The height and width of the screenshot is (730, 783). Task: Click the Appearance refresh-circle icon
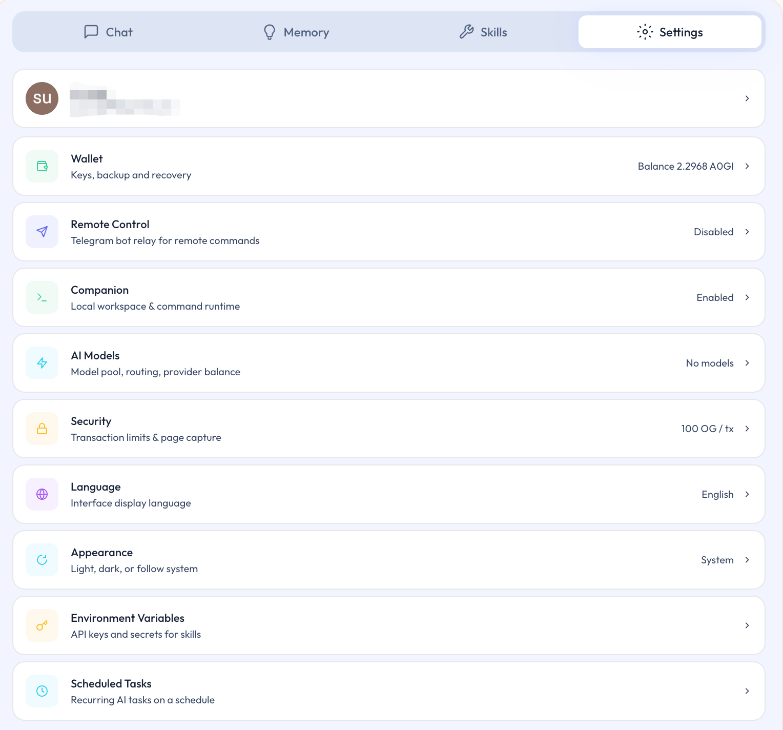pyautogui.click(x=42, y=560)
